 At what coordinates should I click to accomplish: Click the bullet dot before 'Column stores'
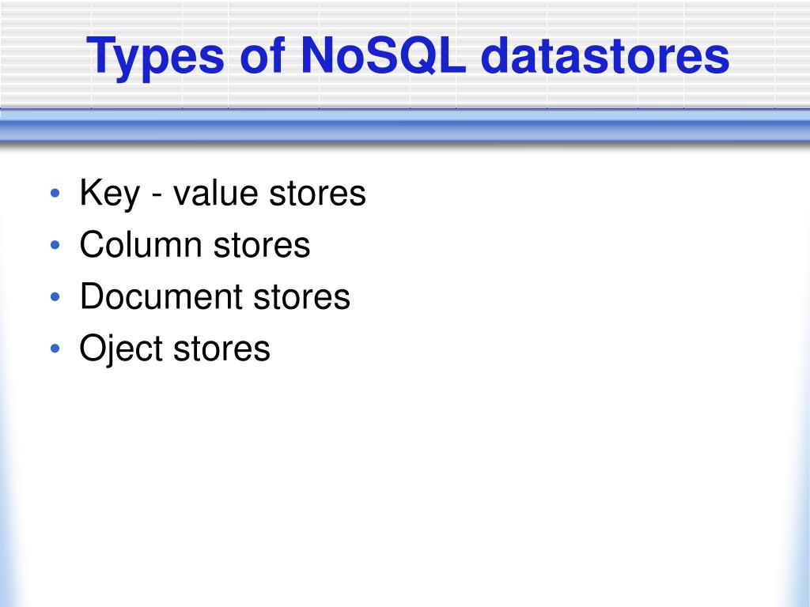pyautogui.click(x=55, y=245)
